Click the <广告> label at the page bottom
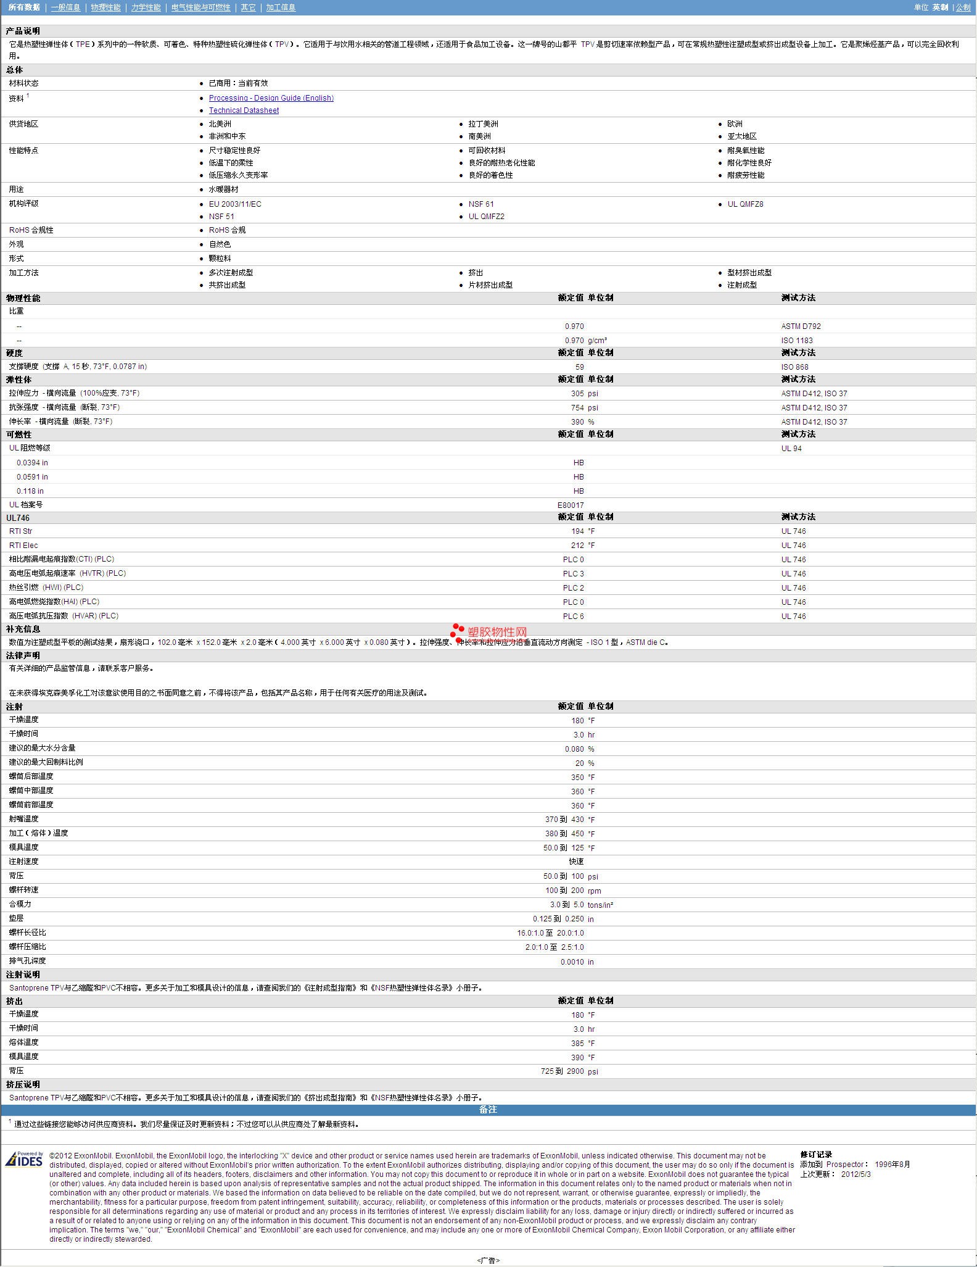This screenshot has height=1267, width=977. 488,1261
